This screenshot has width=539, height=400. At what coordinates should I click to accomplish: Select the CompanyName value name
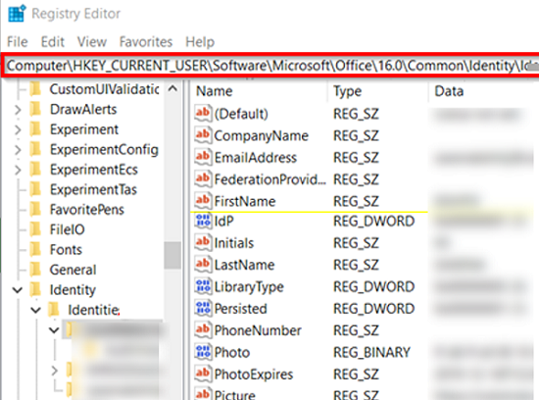[x=262, y=136]
